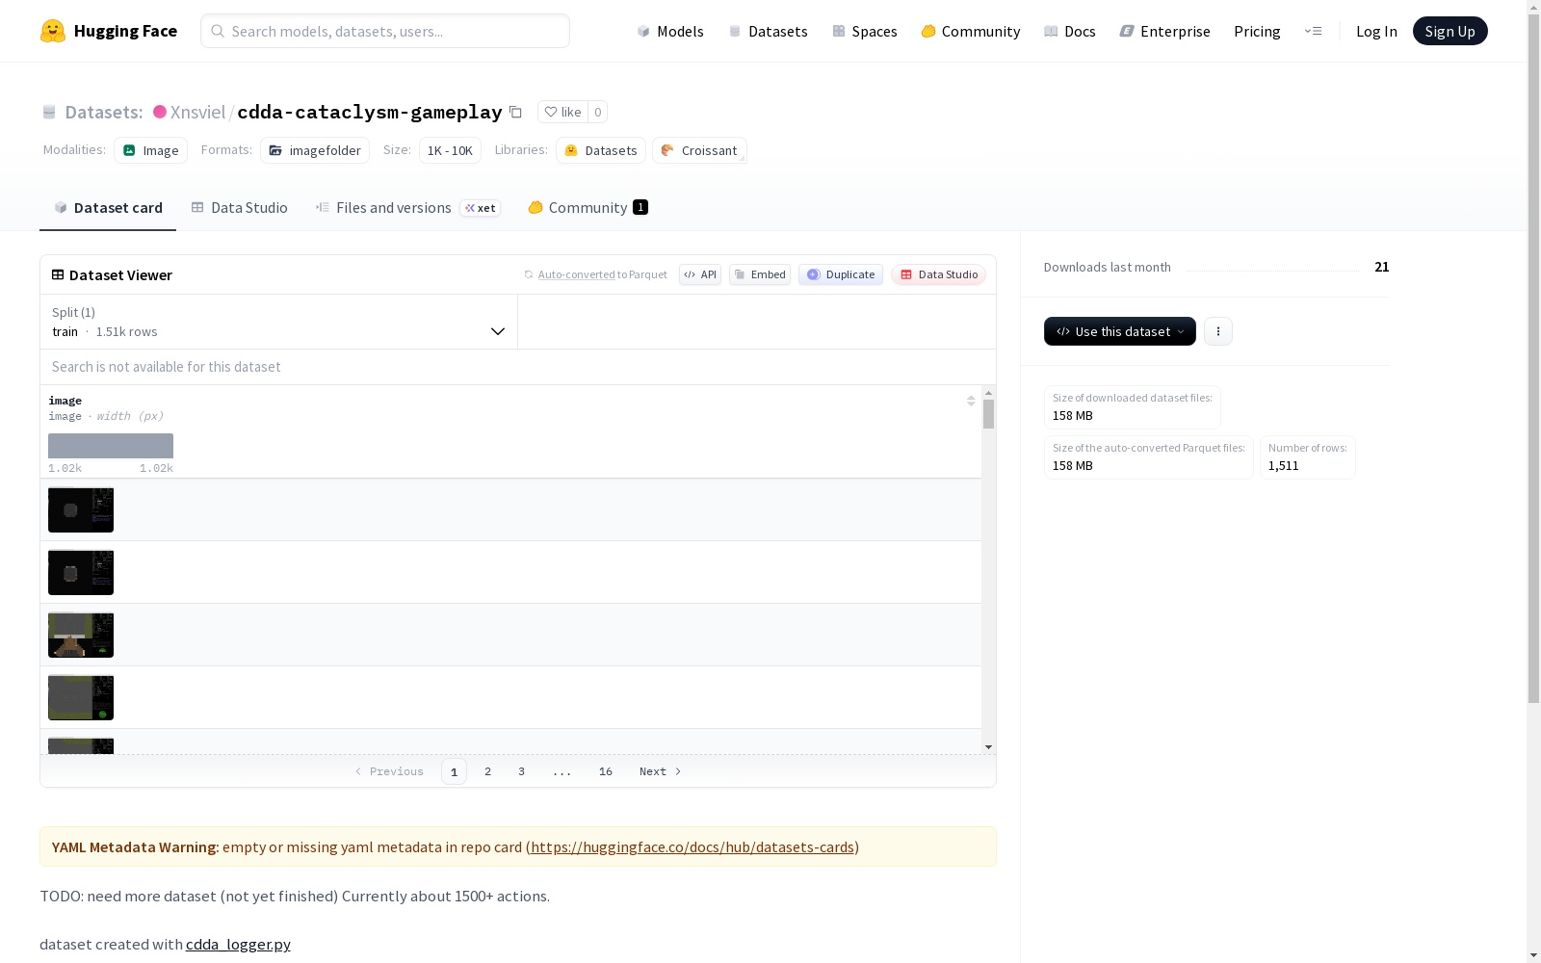Click the Xnsviel pink avatar icon
The height and width of the screenshot is (963, 1541).
pos(160,112)
